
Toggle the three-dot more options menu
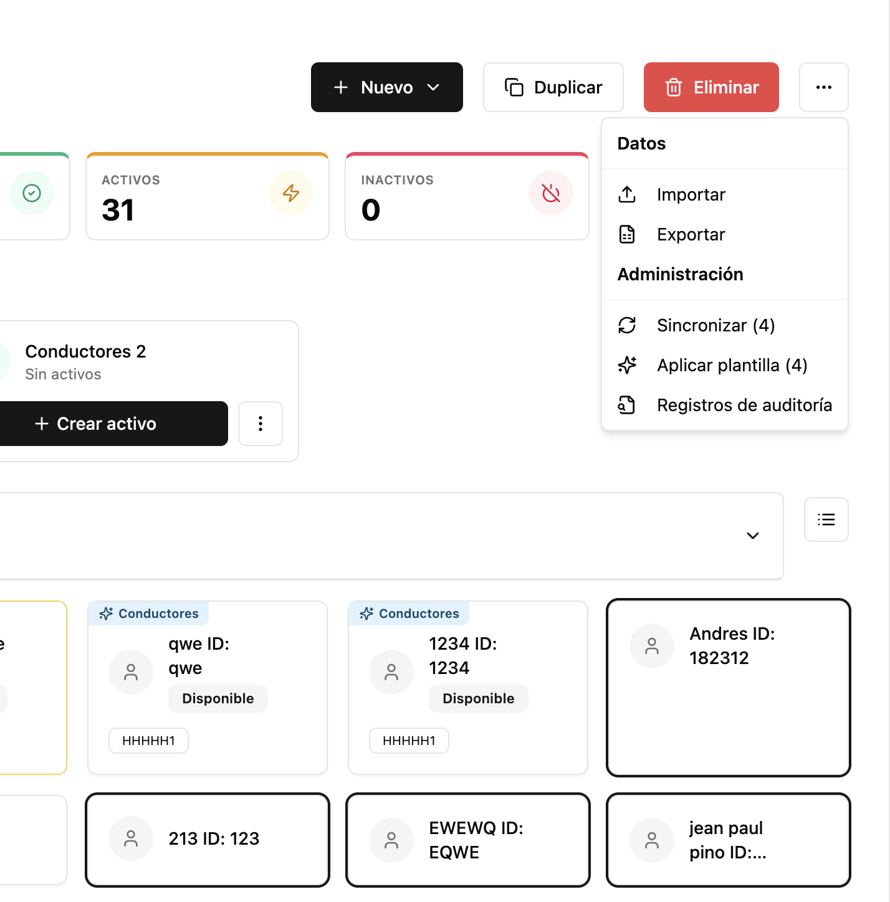point(824,87)
